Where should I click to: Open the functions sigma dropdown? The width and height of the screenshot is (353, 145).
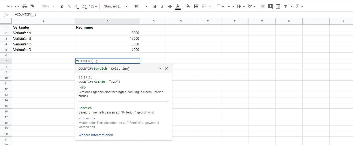point(299,6)
